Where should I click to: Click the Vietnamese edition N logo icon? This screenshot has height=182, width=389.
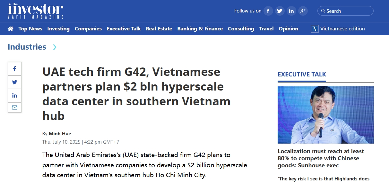315,29
